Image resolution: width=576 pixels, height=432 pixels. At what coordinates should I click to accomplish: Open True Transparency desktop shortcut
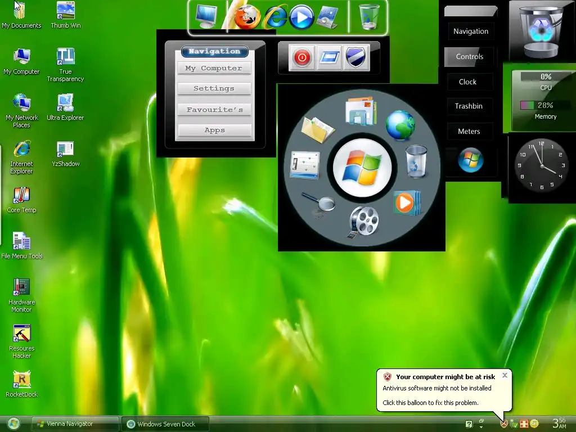click(x=65, y=65)
